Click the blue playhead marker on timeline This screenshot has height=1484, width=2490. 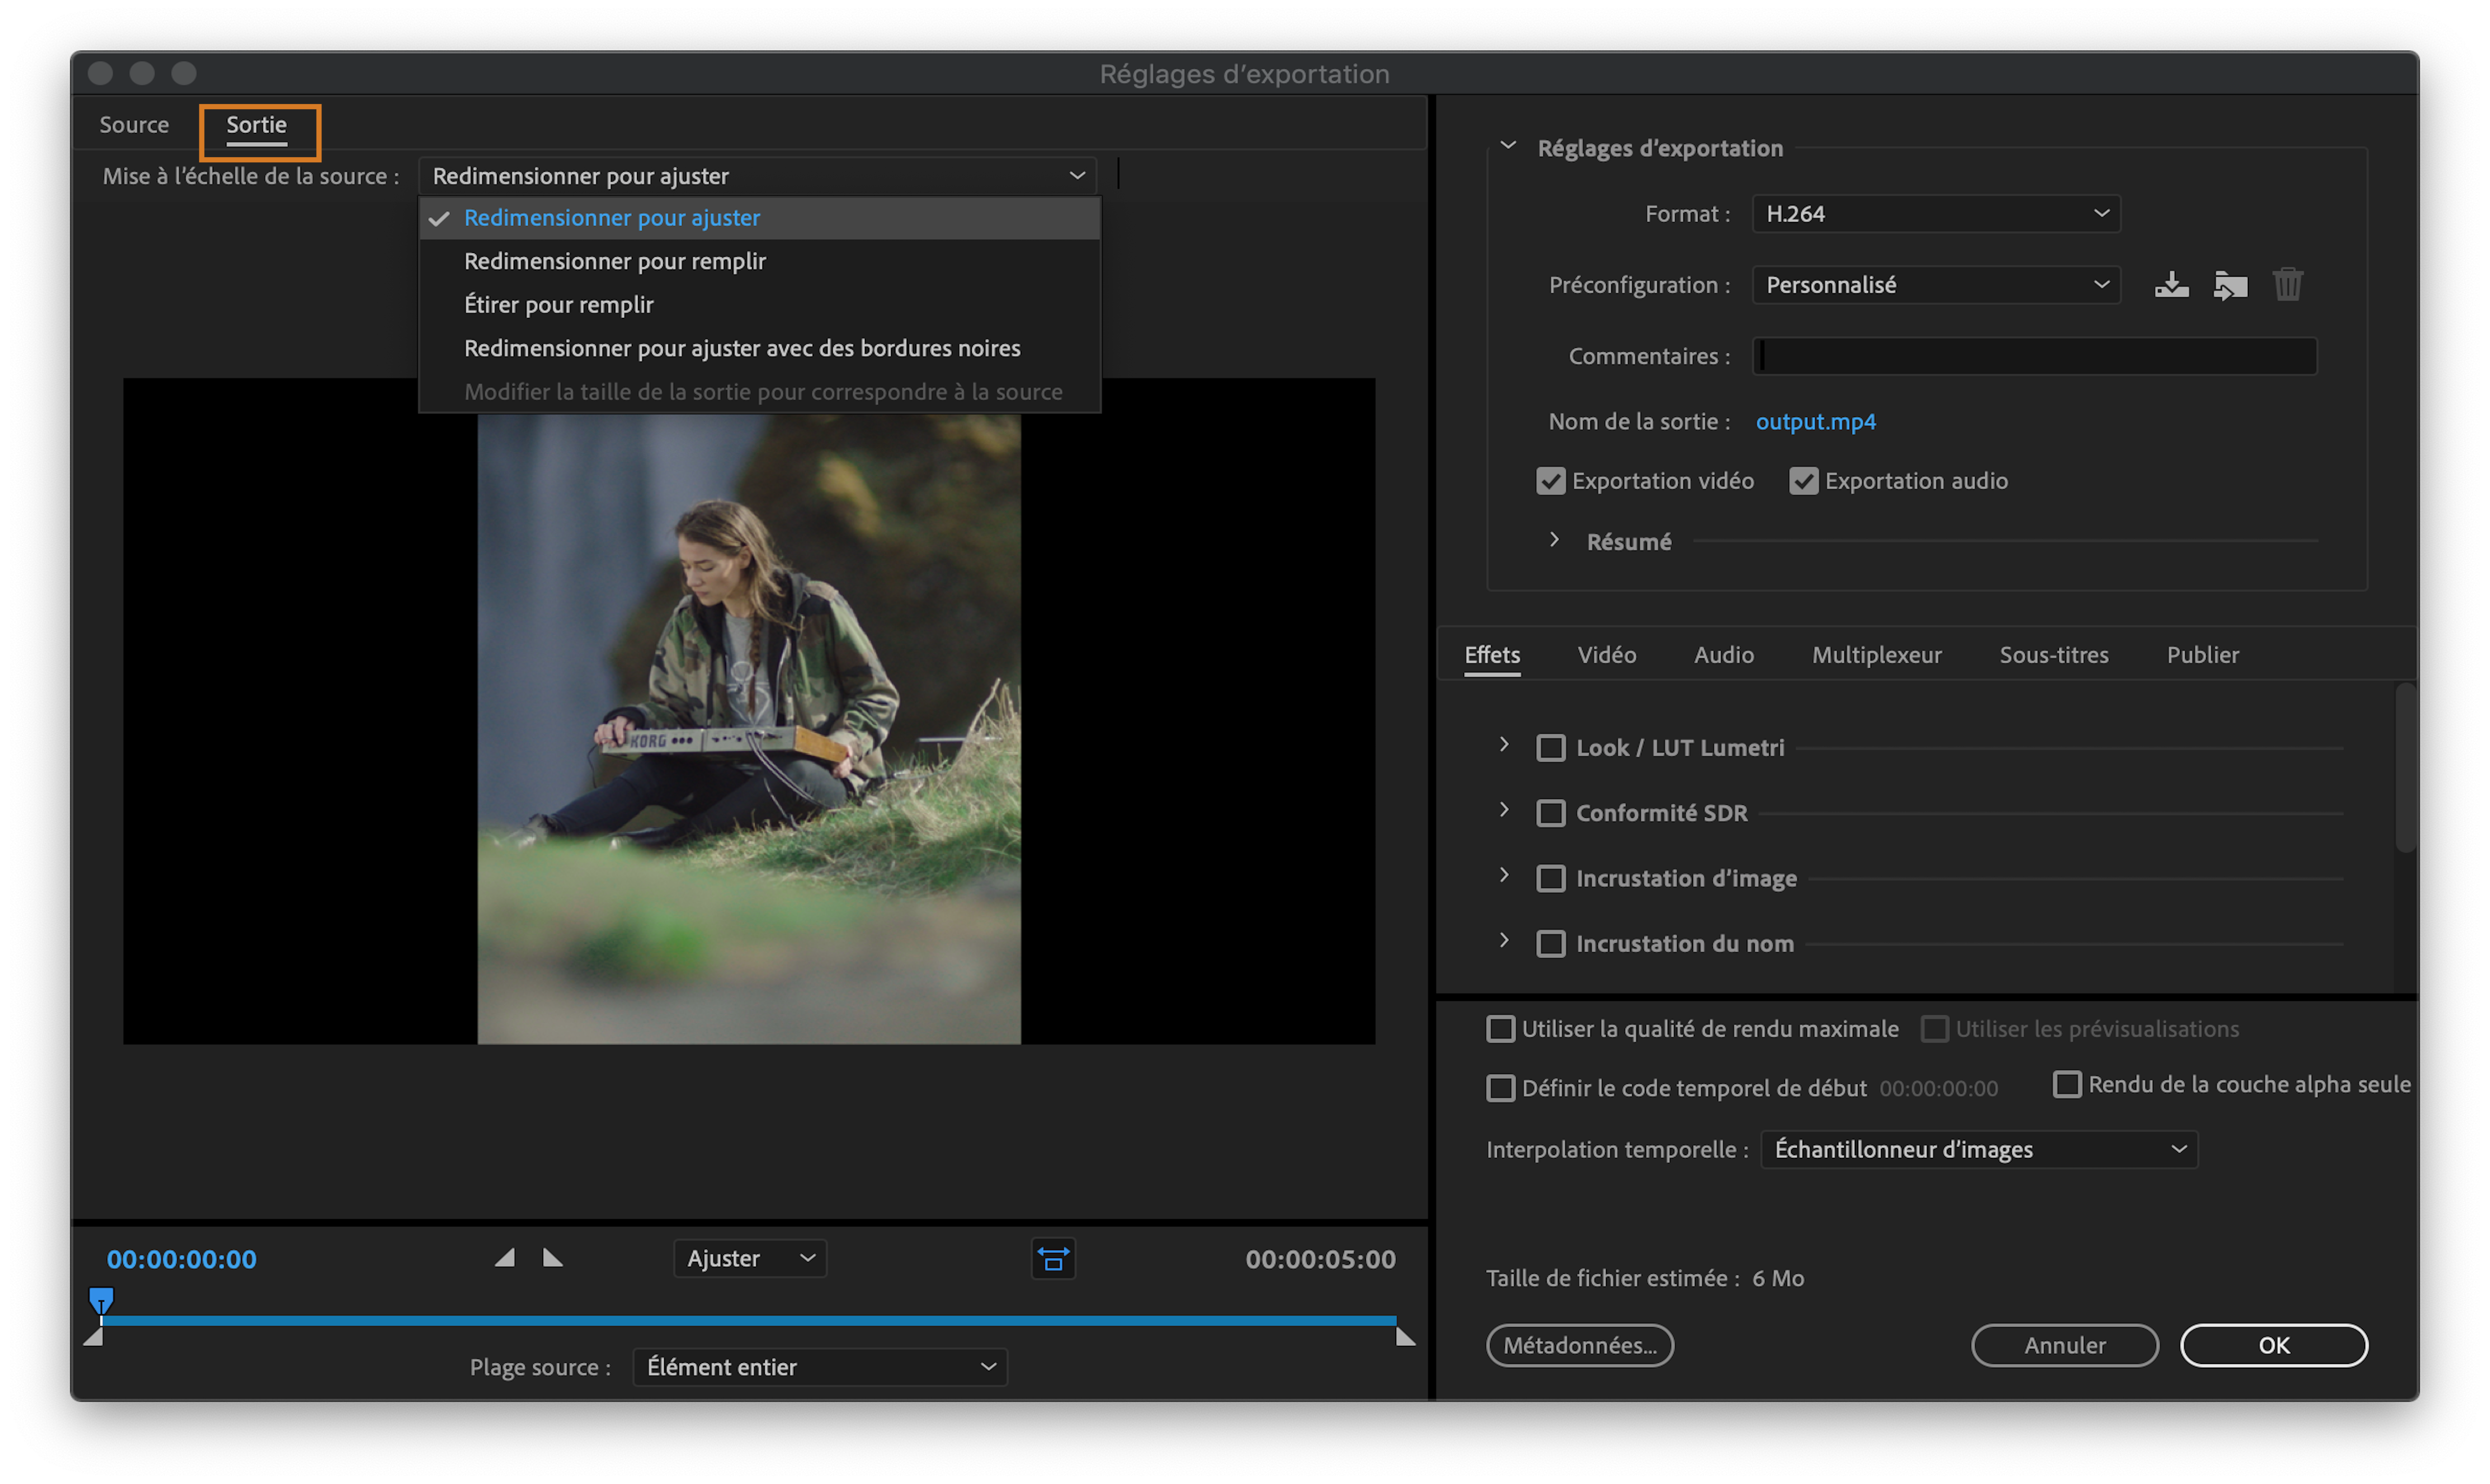(101, 1300)
